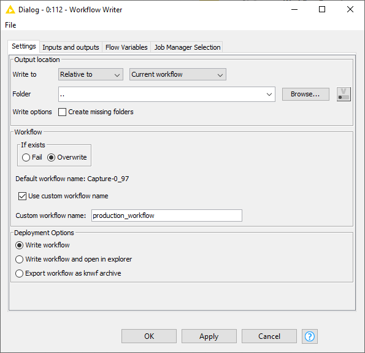Viewport: 365px width, 353px height.
Task: Minimize the dialog window
Action: [x=294, y=10]
